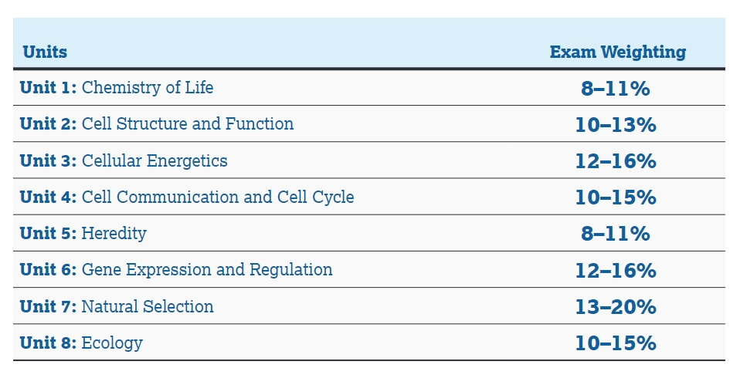Select Unit 2: Cell Structure and Function
This screenshot has width=740, height=378.
(157, 124)
